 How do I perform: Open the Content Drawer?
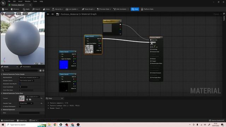8,120
